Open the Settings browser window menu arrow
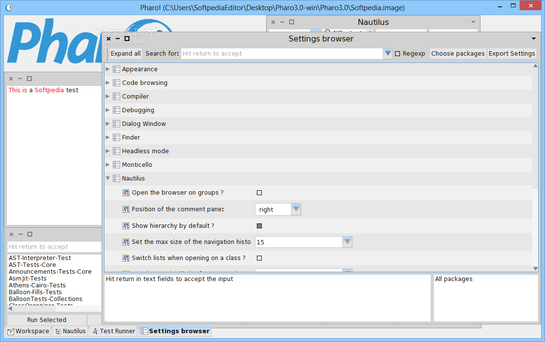 tap(534, 39)
